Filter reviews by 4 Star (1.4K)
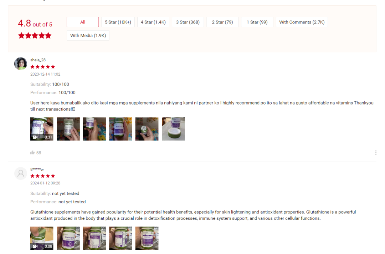This screenshot has width=385, height=254. tap(153, 22)
